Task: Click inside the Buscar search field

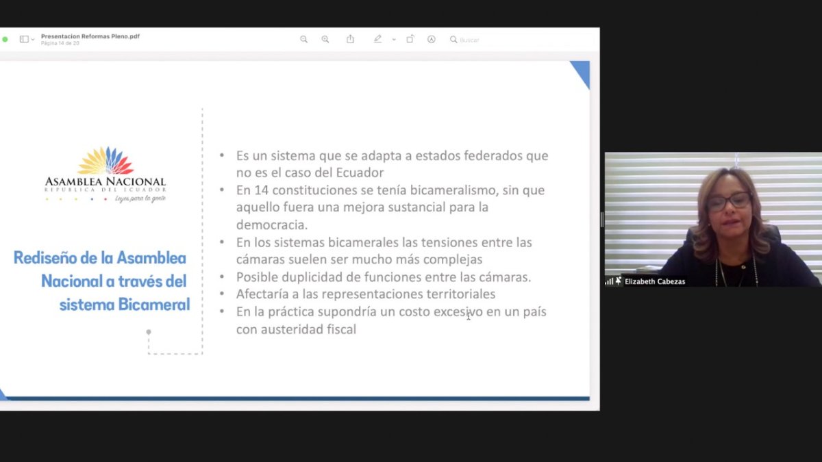Action: [x=473, y=39]
